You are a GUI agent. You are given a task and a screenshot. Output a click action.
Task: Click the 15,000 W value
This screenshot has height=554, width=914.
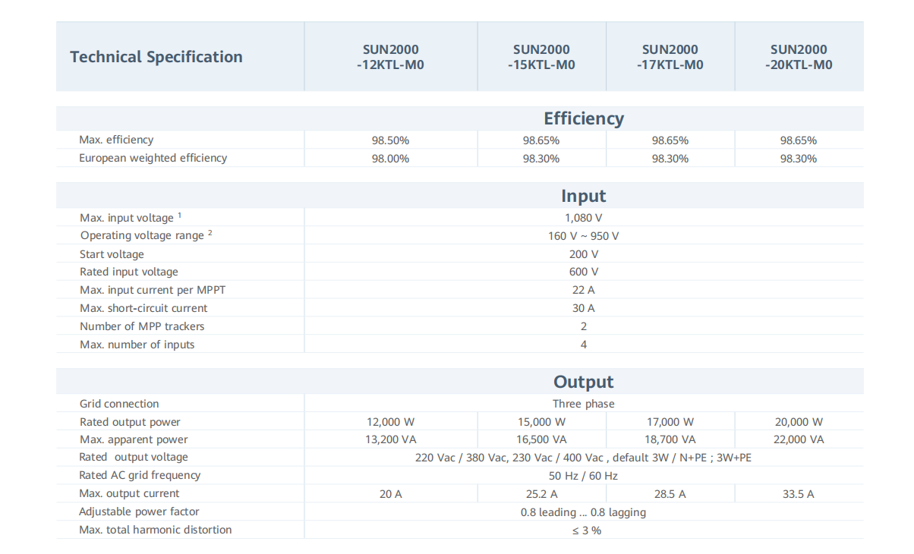pos(541,422)
